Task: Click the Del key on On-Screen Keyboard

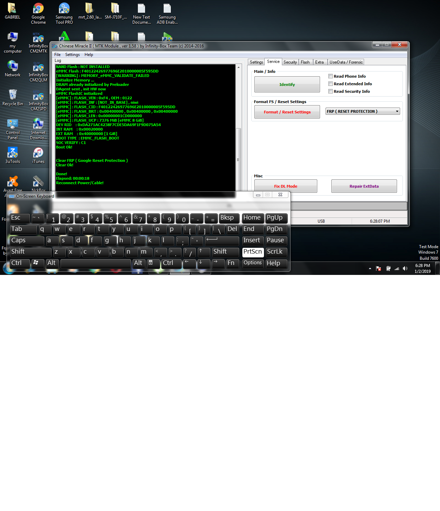Action: tap(233, 230)
